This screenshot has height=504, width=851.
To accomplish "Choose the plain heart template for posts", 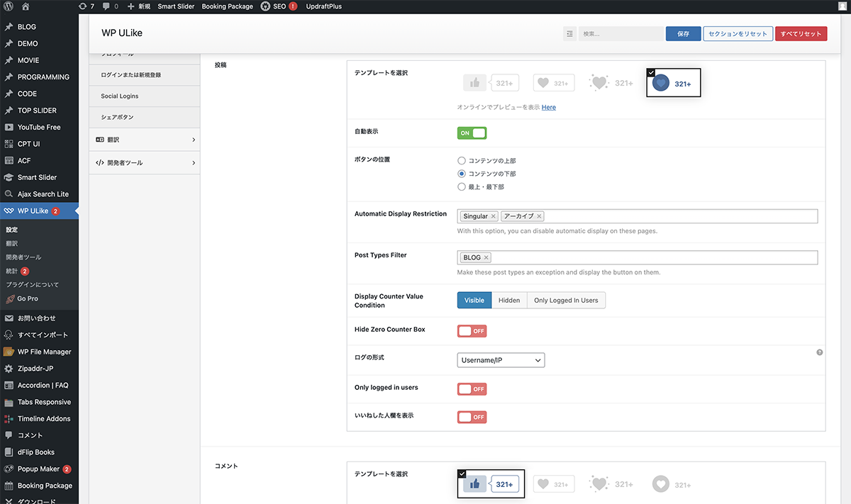I will [x=553, y=83].
